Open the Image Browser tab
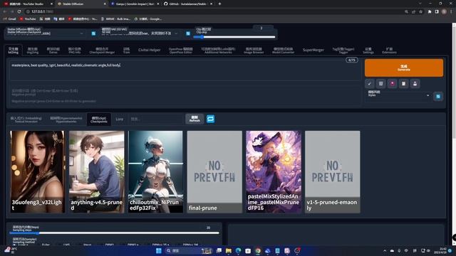The width and height of the screenshot is (456, 256). pyautogui.click(x=254, y=50)
